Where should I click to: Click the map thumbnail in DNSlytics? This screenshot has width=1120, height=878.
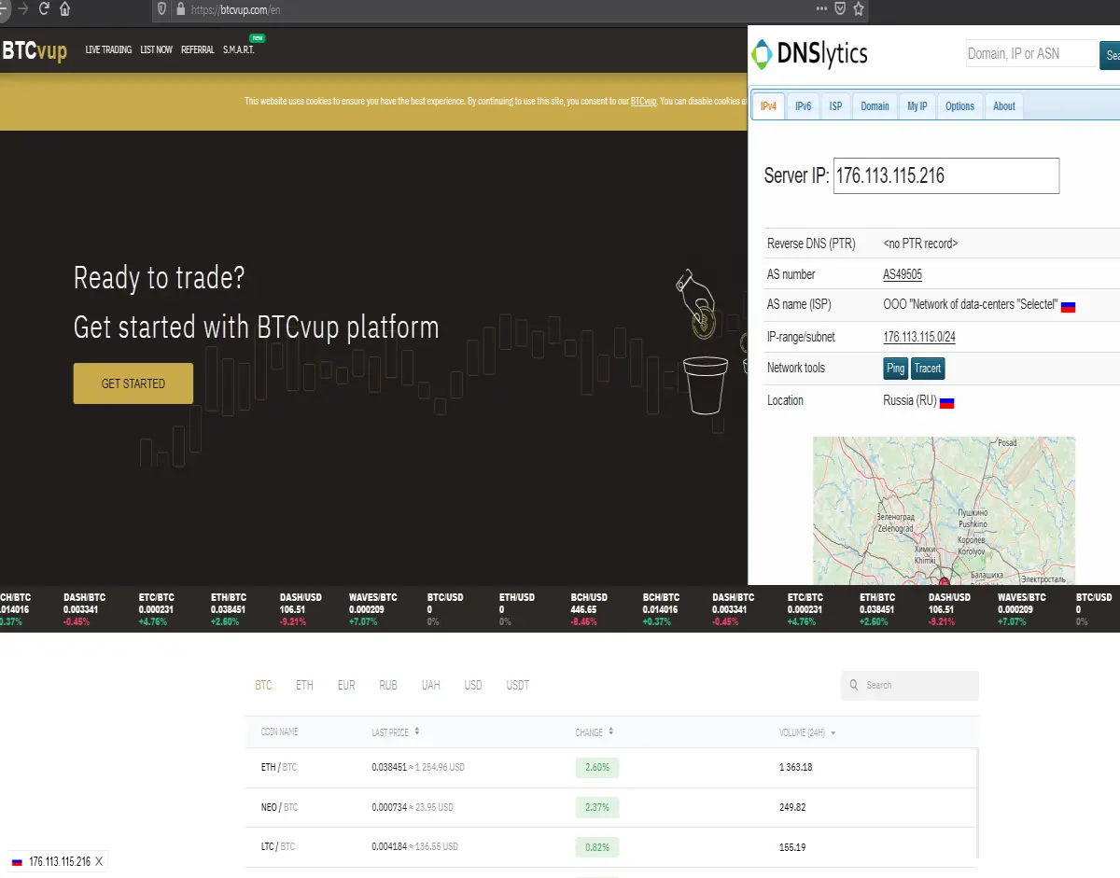coord(944,510)
